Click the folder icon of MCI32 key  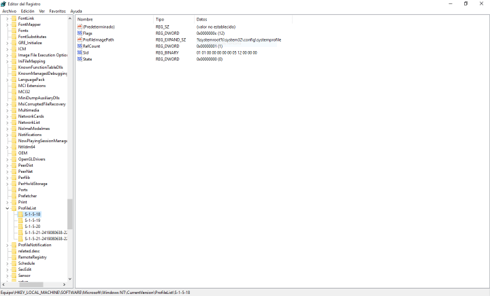[14, 92]
